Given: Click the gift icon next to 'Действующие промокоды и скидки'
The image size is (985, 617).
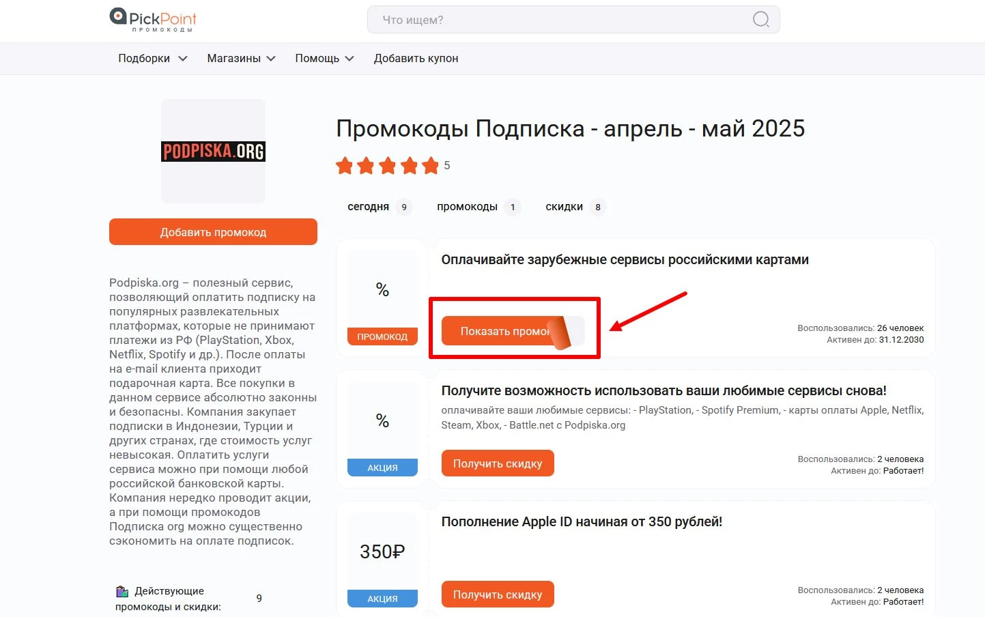Looking at the screenshot, I should pos(122,591).
